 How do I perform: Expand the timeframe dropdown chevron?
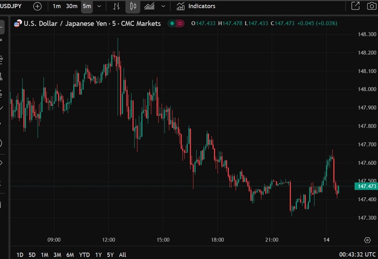point(99,6)
